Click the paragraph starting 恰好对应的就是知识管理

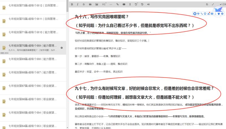point(112,41)
